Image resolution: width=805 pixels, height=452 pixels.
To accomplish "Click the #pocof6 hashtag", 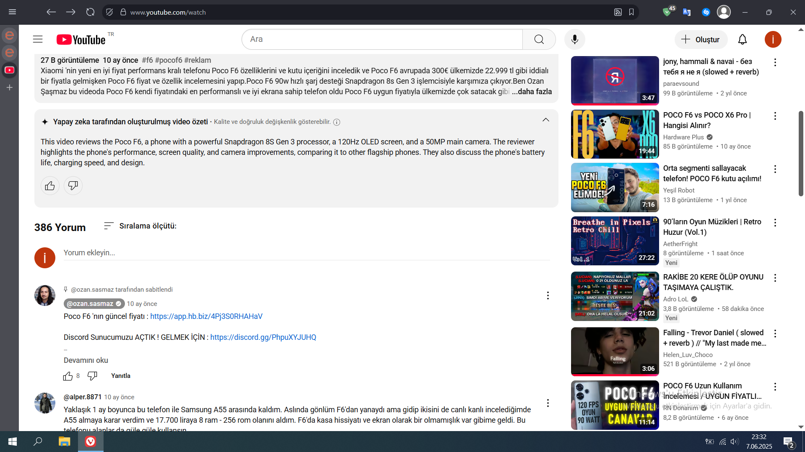I will coord(169,60).
